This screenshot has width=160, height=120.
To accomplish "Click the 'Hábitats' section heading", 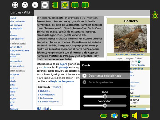I will click(x=44, y=109).
